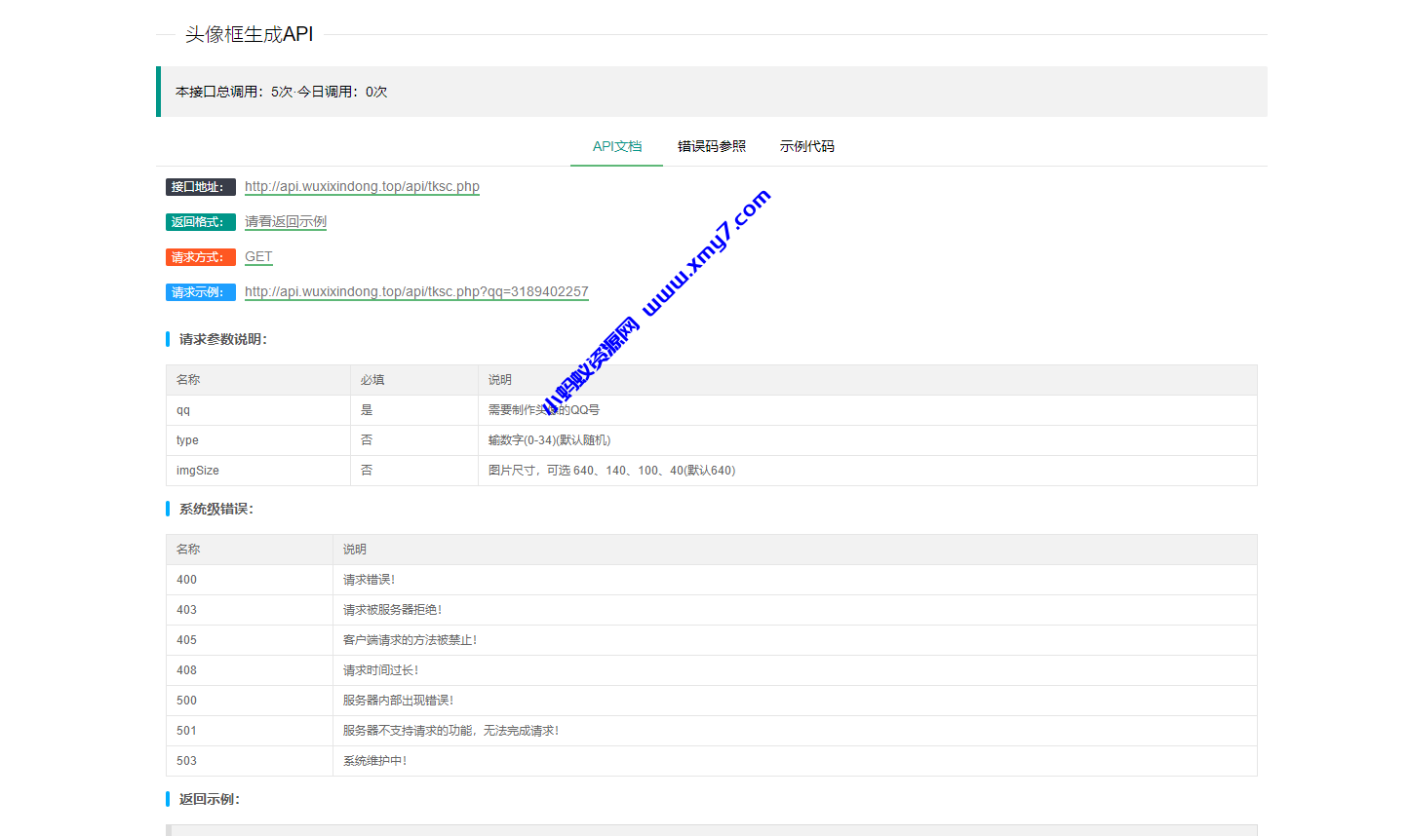Open the GET request method link
This screenshot has height=836, width=1409.
(257, 256)
